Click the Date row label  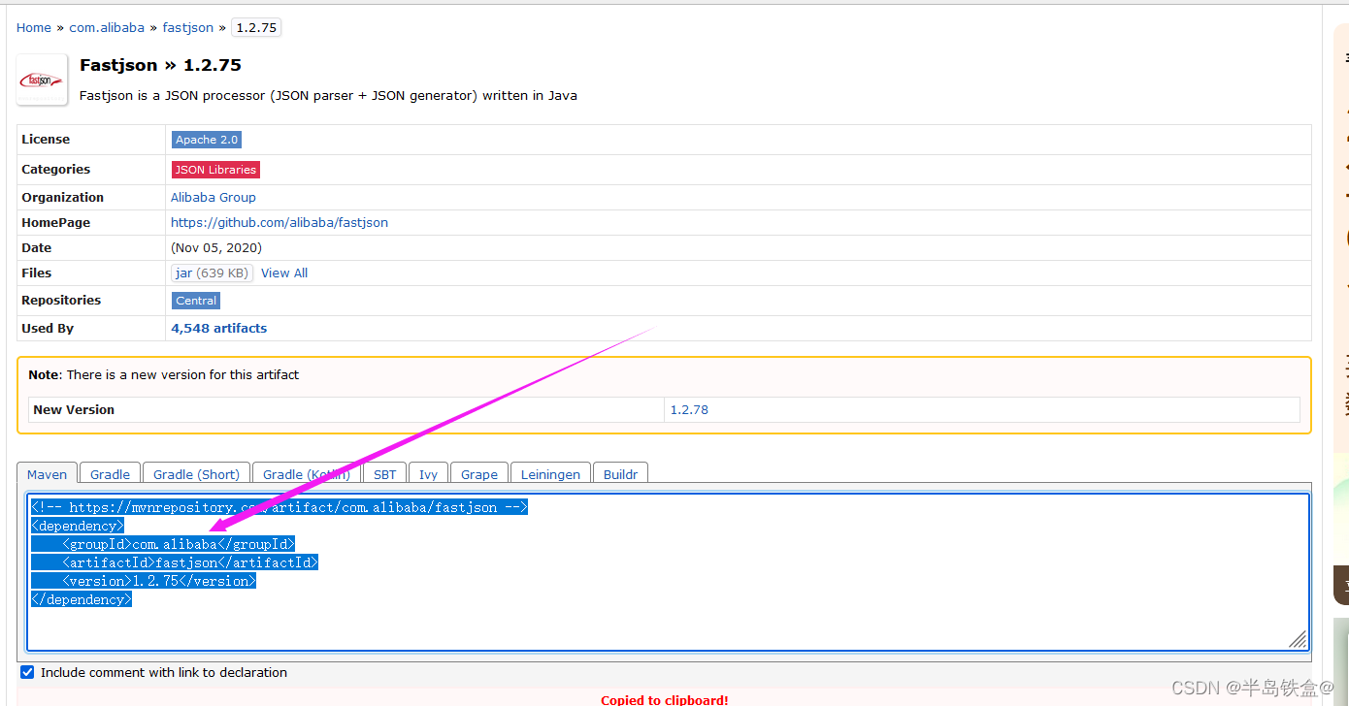pos(37,247)
